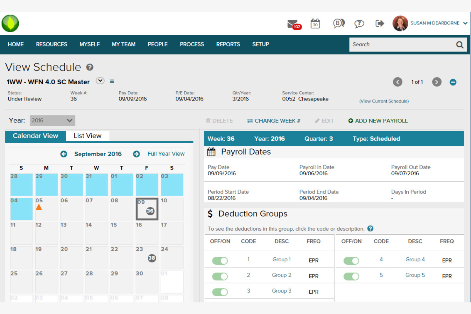Open the Susan M Dearborne account menu
This screenshot has width=471, height=314.
tap(435, 23)
